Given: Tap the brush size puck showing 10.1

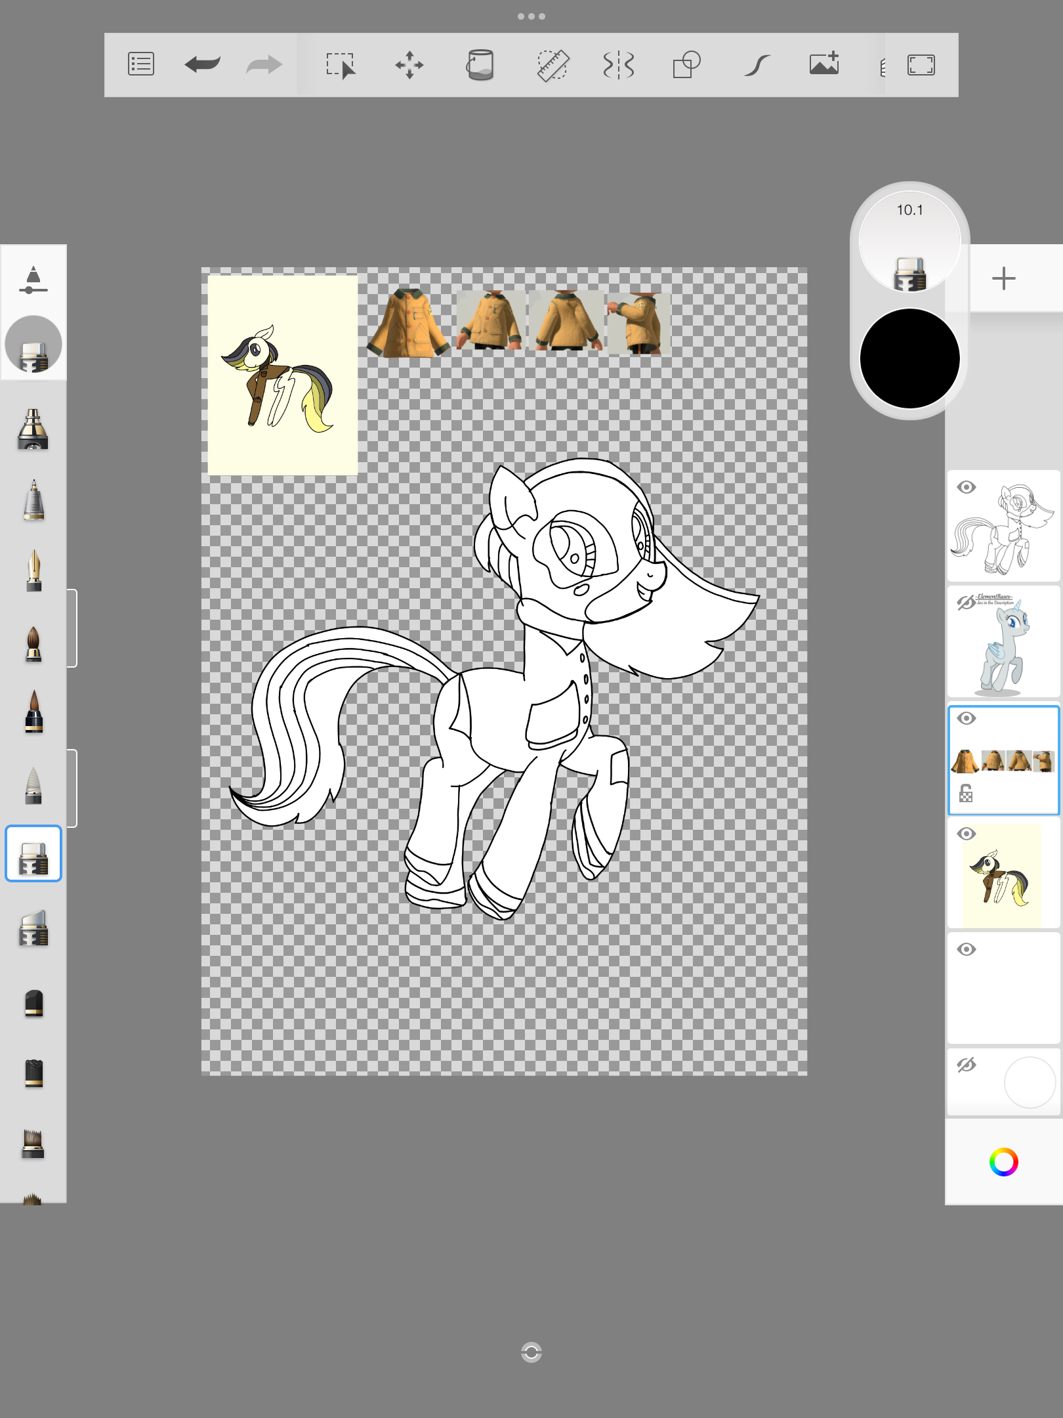Looking at the screenshot, I should [910, 241].
